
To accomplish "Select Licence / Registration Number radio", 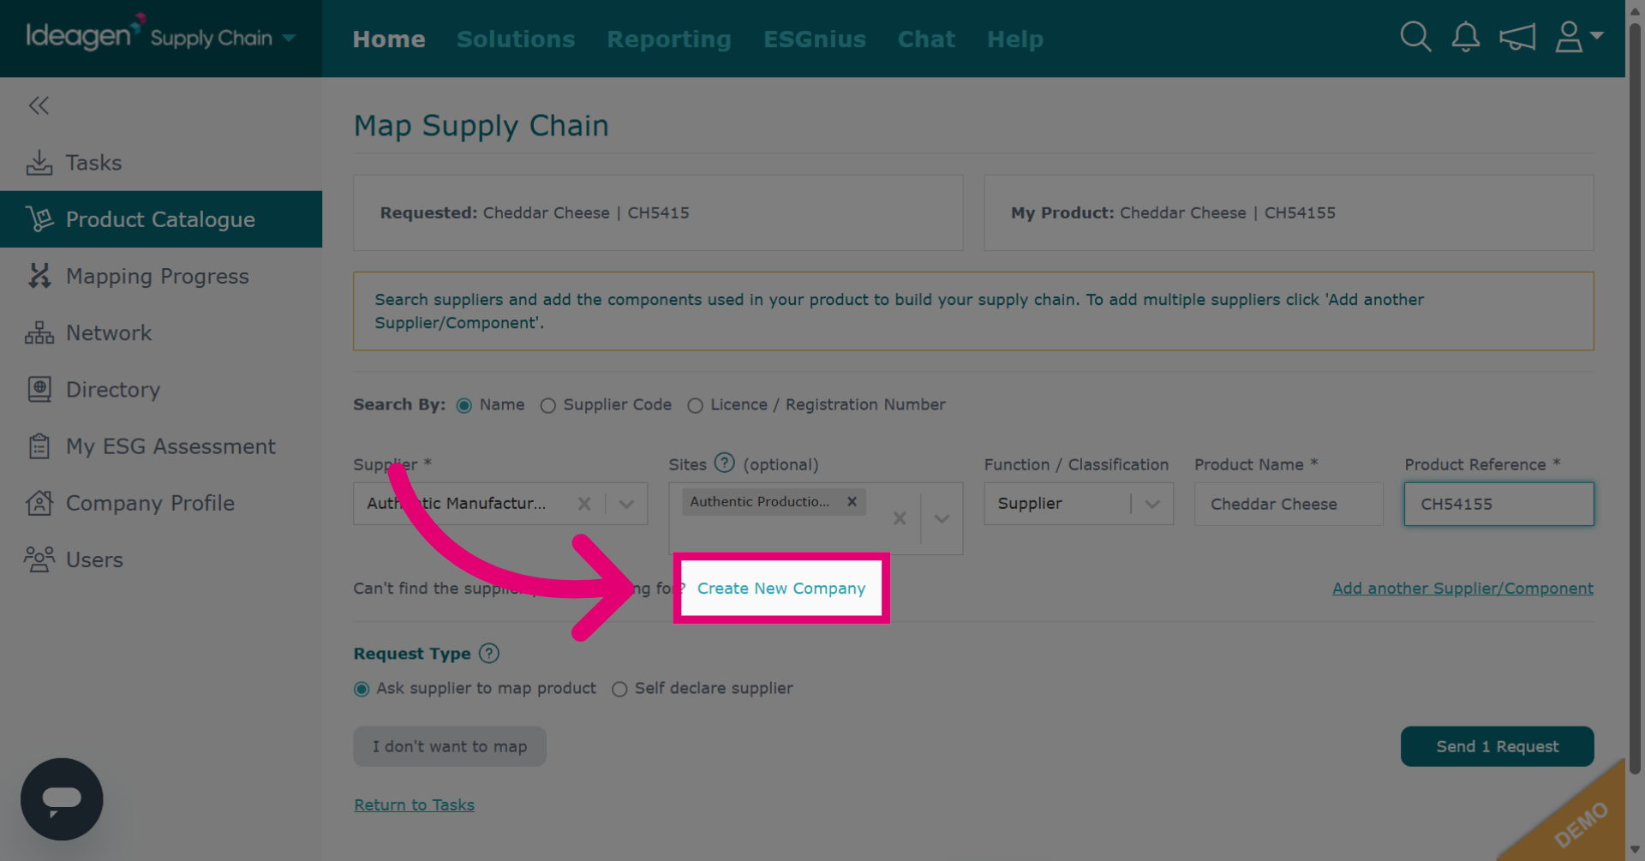I will click(x=695, y=405).
